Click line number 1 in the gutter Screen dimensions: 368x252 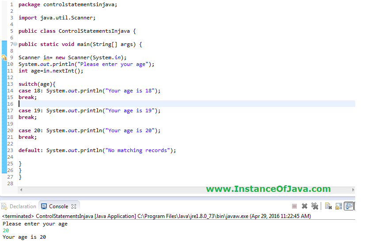click(11, 5)
